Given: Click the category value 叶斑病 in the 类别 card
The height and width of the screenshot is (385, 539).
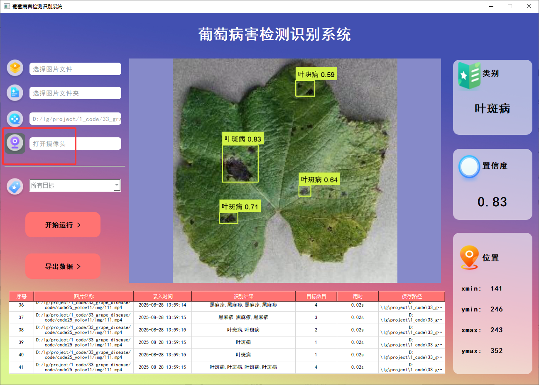Looking at the screenshot, I should [492, 109].
